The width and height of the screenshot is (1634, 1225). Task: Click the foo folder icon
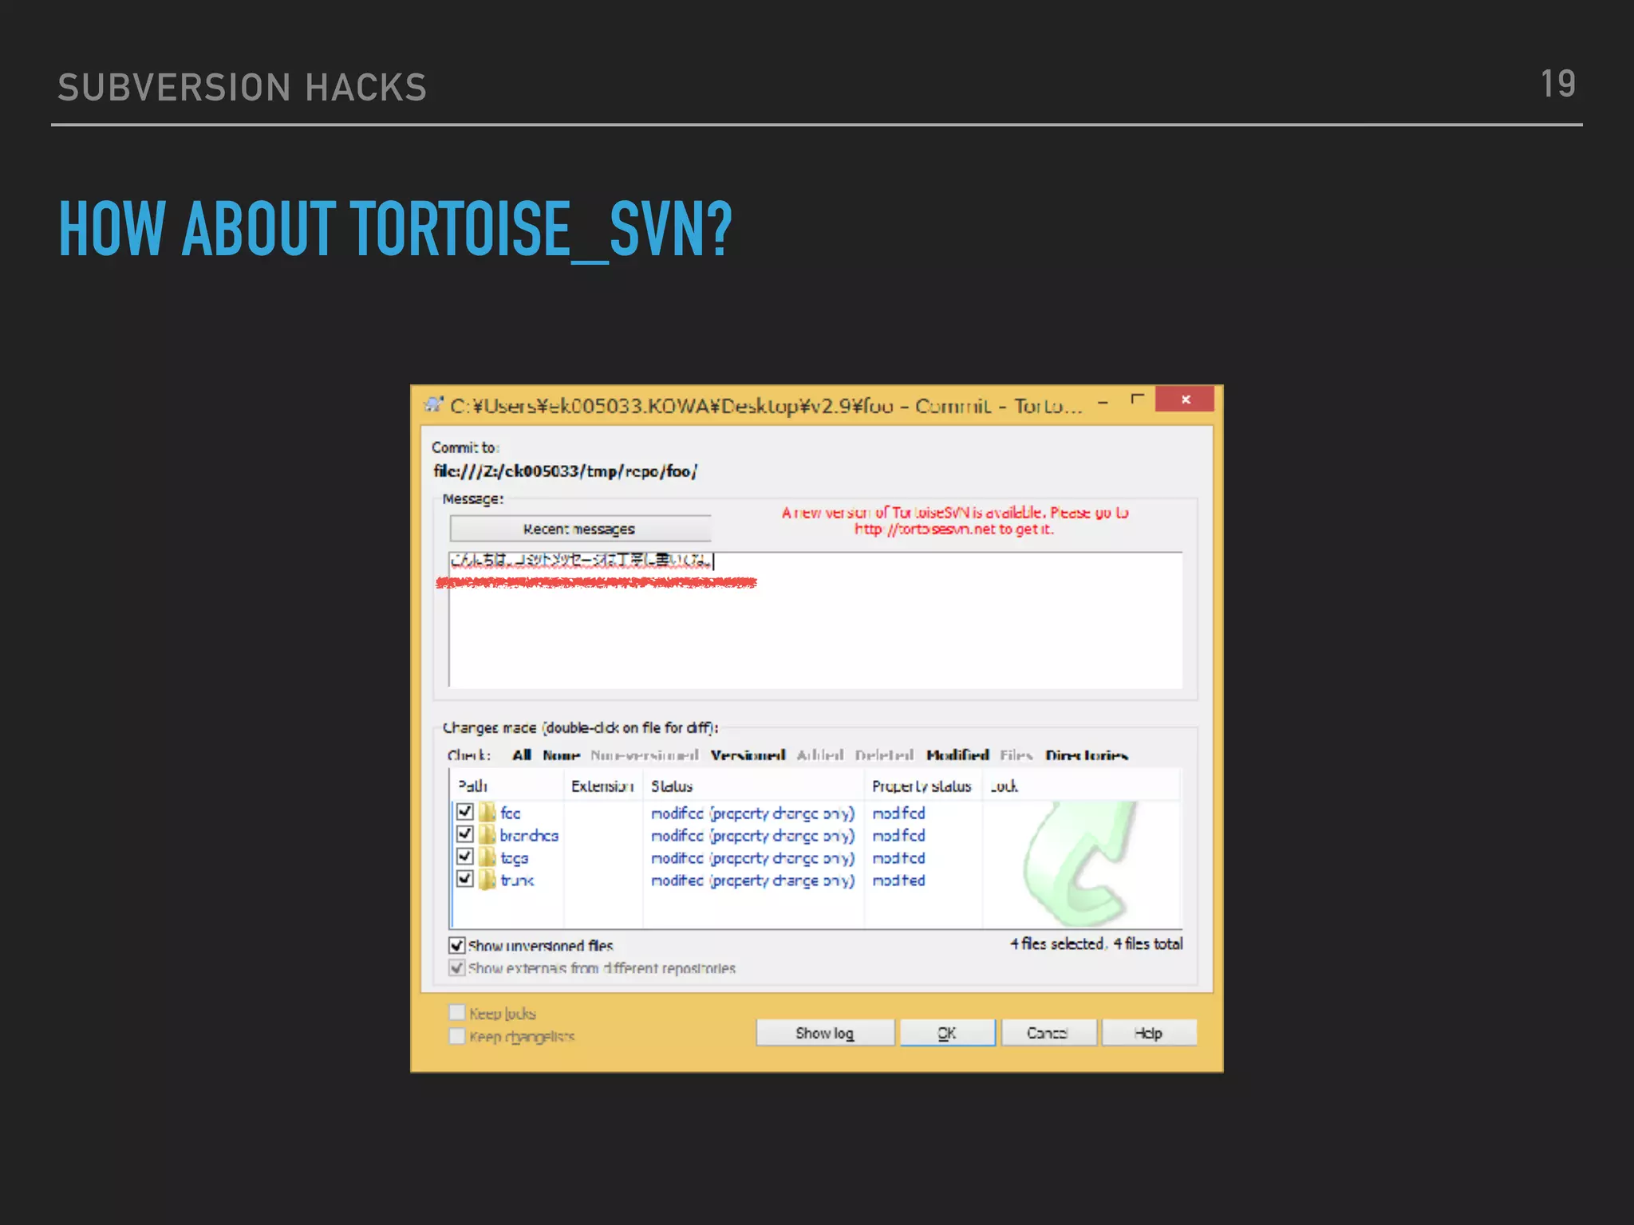tap(487, 813)
